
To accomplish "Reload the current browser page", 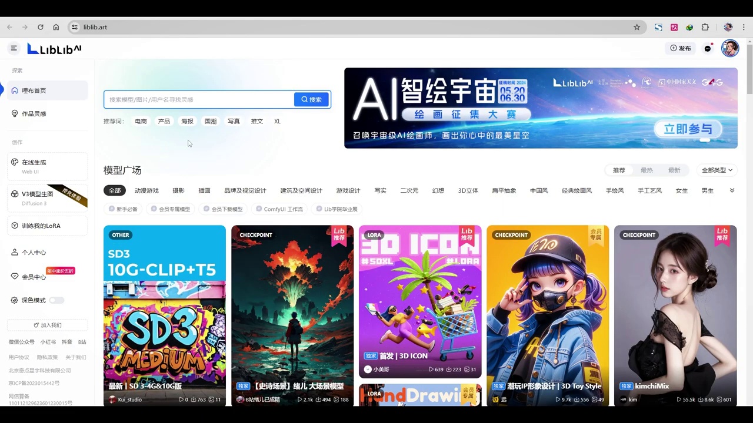I will click(x=41, y=27).
